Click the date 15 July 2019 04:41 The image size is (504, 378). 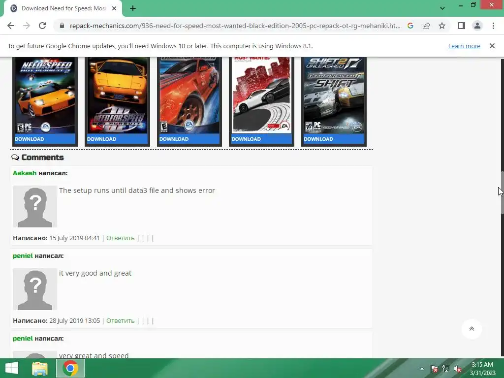(x=75, y=238)
